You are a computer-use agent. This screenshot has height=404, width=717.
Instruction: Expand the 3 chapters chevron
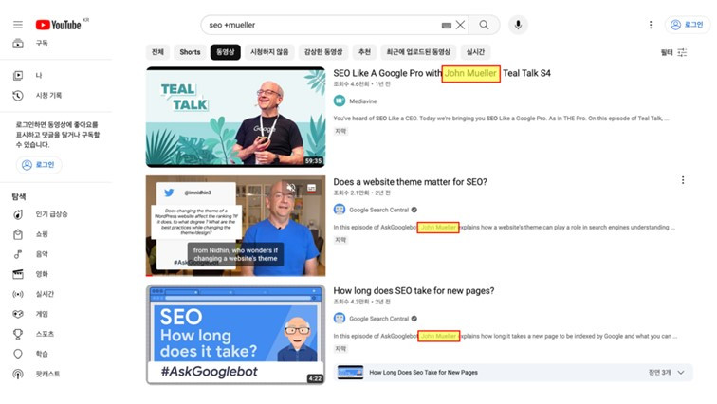tap(681, 373)
